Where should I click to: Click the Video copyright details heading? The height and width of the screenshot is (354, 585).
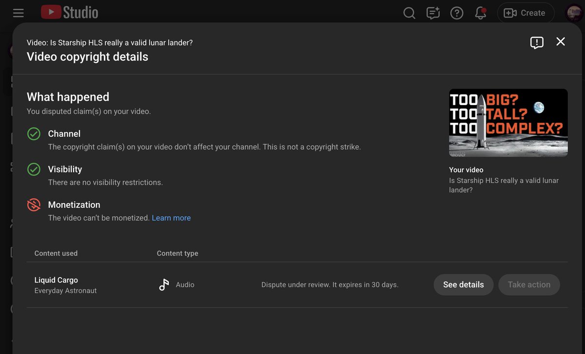point(88,57)
